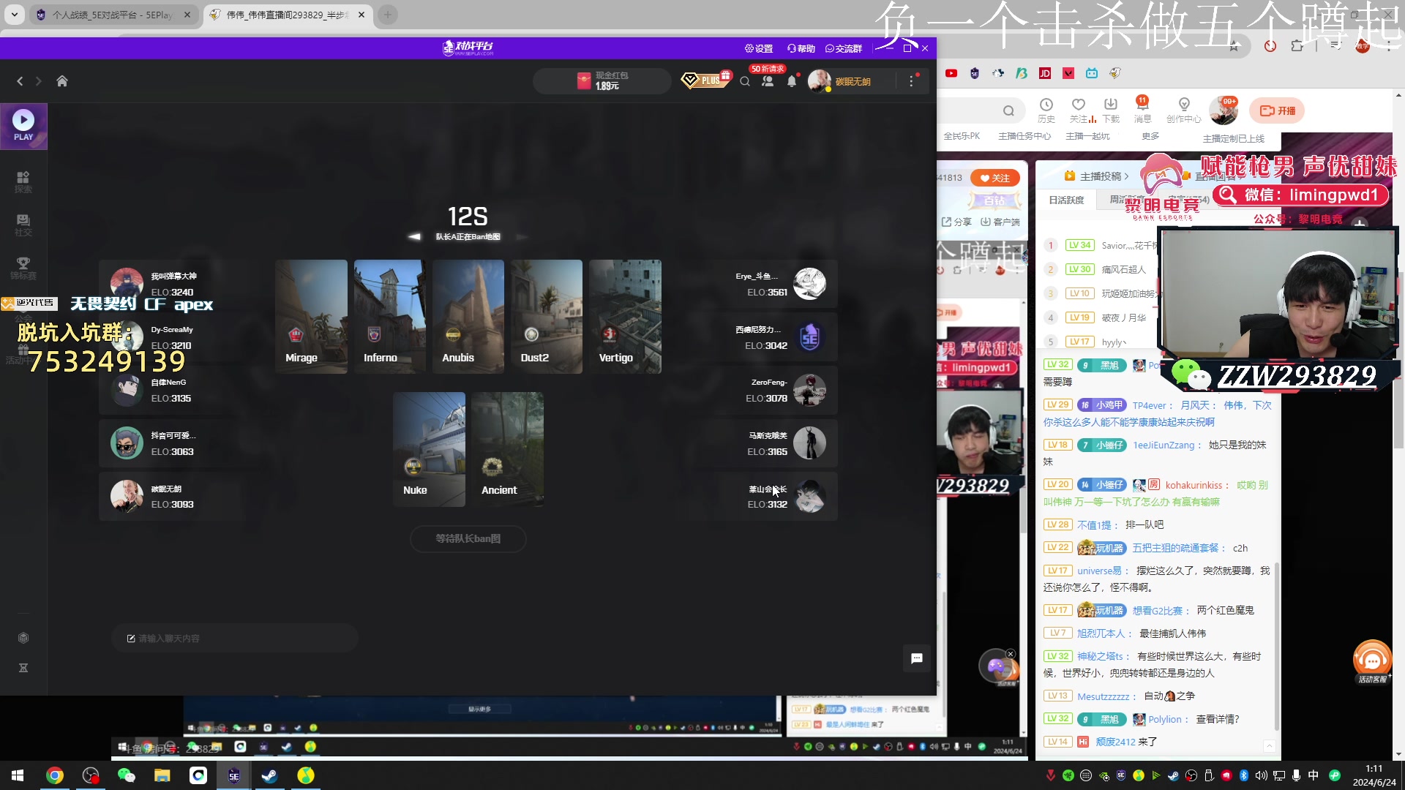Open 历史 history on Douyu
The image size is (1405, 790).
point(1046,110)
